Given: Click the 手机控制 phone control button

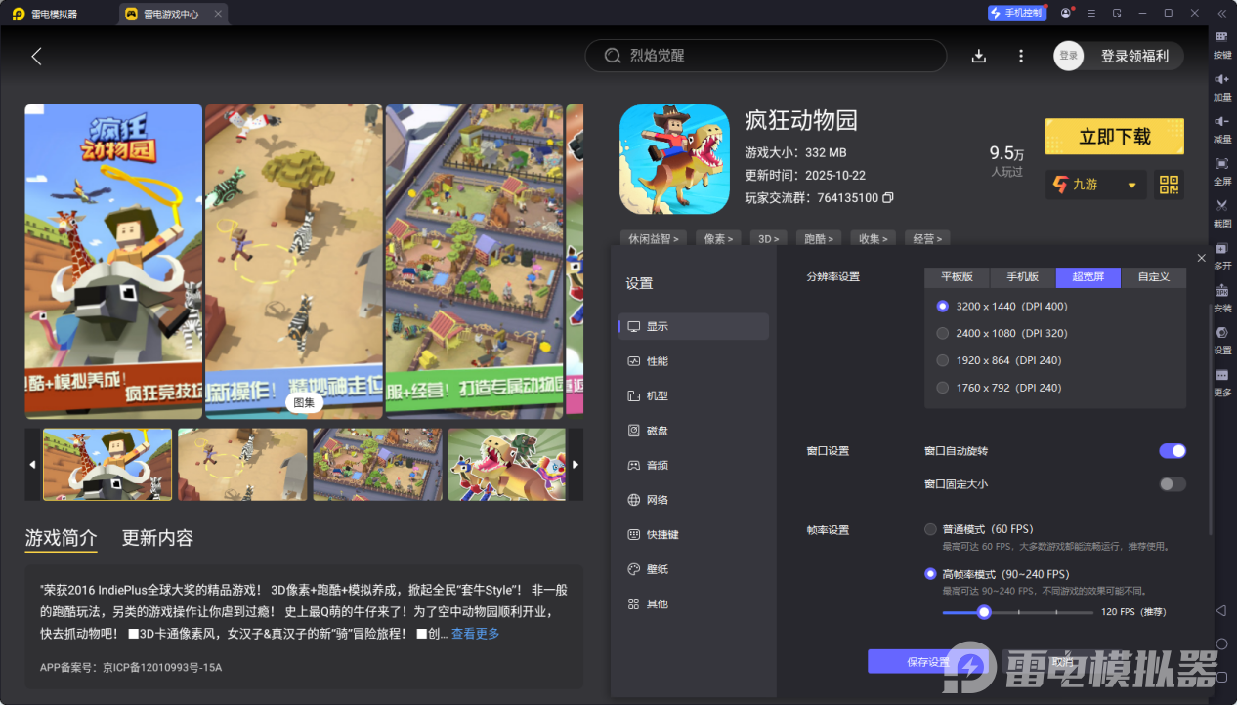Looking at the screenshot, I should point(1016,13).
